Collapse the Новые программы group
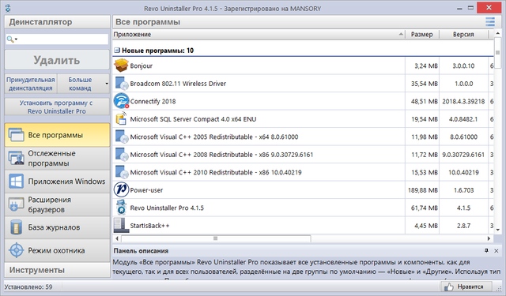Screen dimensions: 506x296 click(x=117, y=51)
